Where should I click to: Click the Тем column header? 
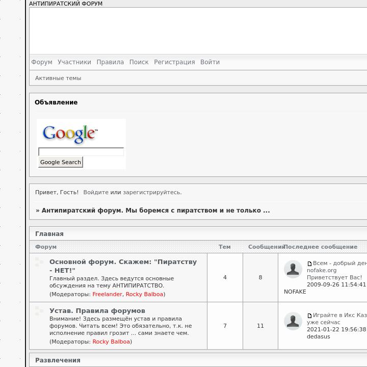pyautogui.click(x=225, y=247)
